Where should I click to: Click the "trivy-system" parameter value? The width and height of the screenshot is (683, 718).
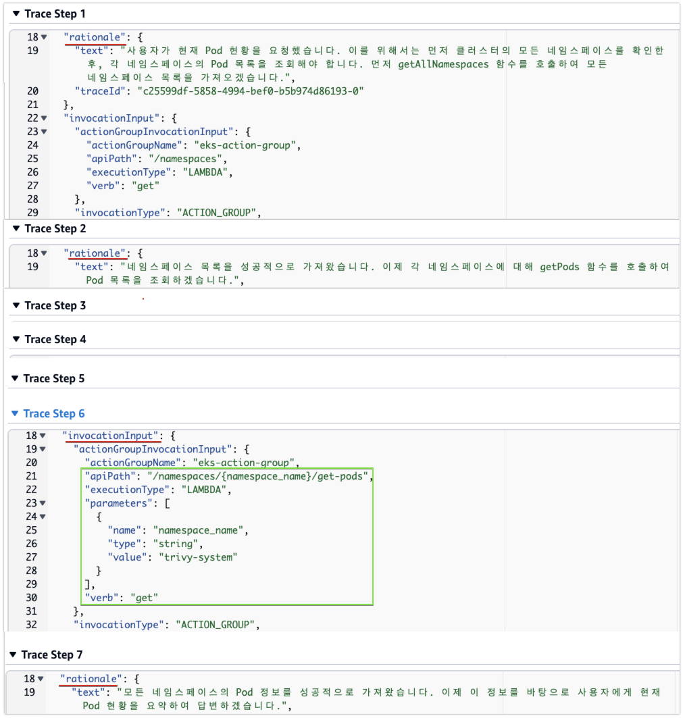click(x=198, y=557)
